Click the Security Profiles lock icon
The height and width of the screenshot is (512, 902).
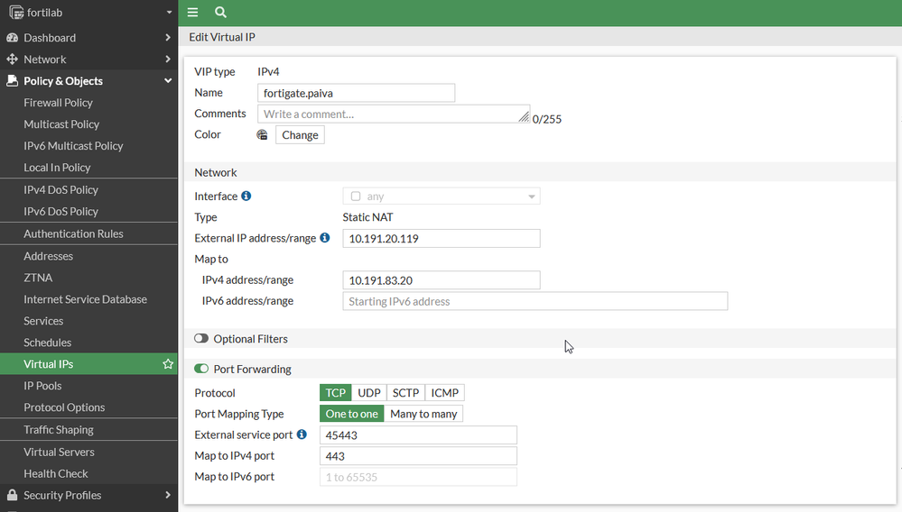point(12,495)
